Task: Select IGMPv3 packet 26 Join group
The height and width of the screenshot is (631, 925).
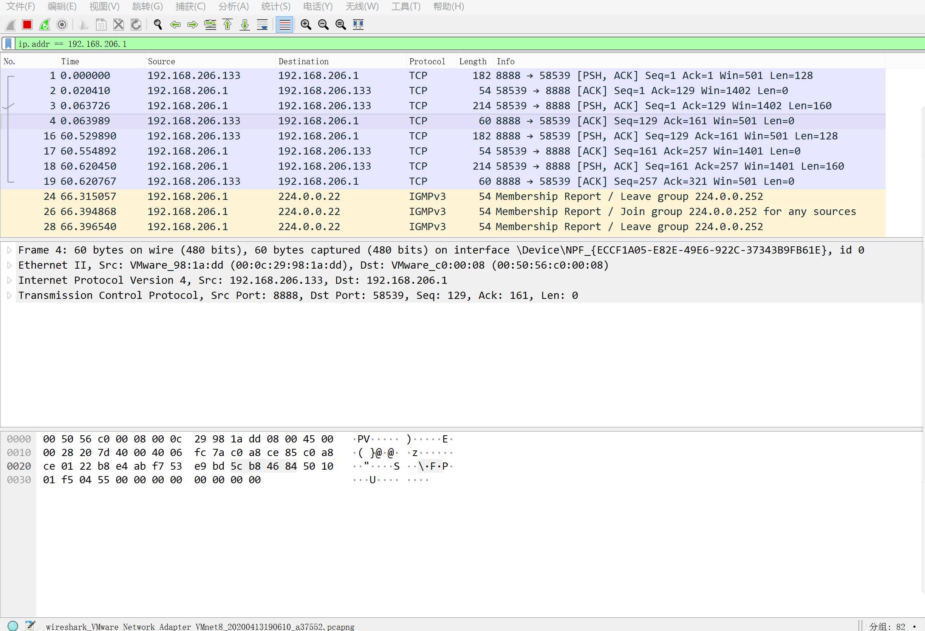Action: pyautogui.click(x=443, y=212)
